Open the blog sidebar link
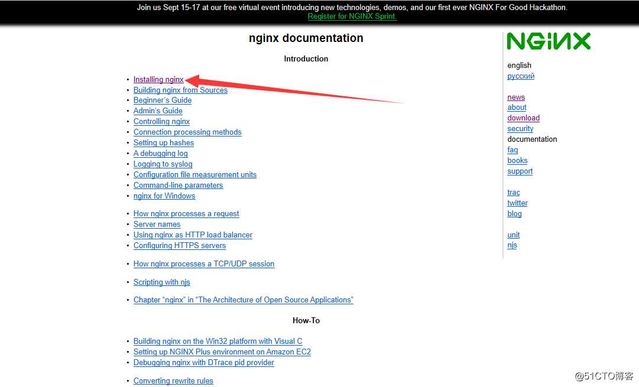Image resolution: width=639 pixels, height=387 pixels. click(x=514, y=213)
